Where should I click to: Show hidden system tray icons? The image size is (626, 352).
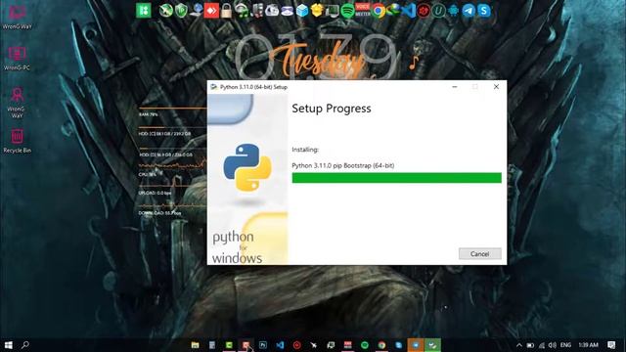(519, 345)
